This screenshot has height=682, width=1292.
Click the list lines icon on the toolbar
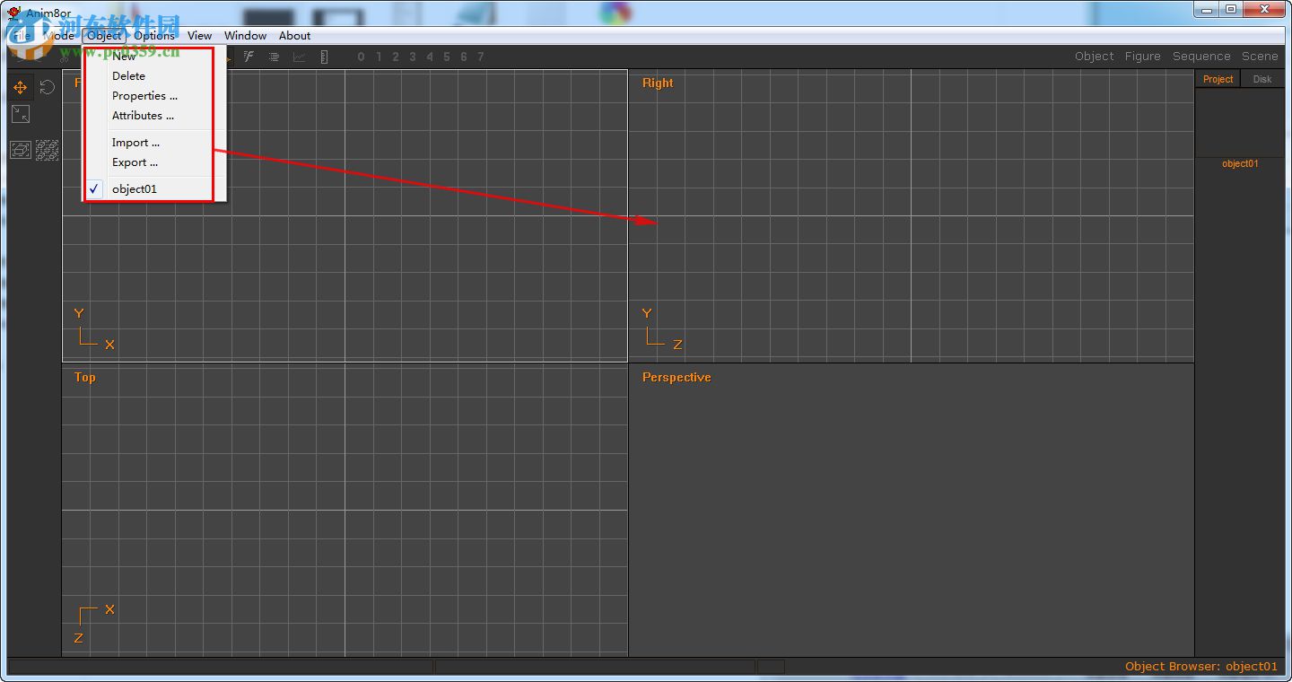tap(274, 57)
